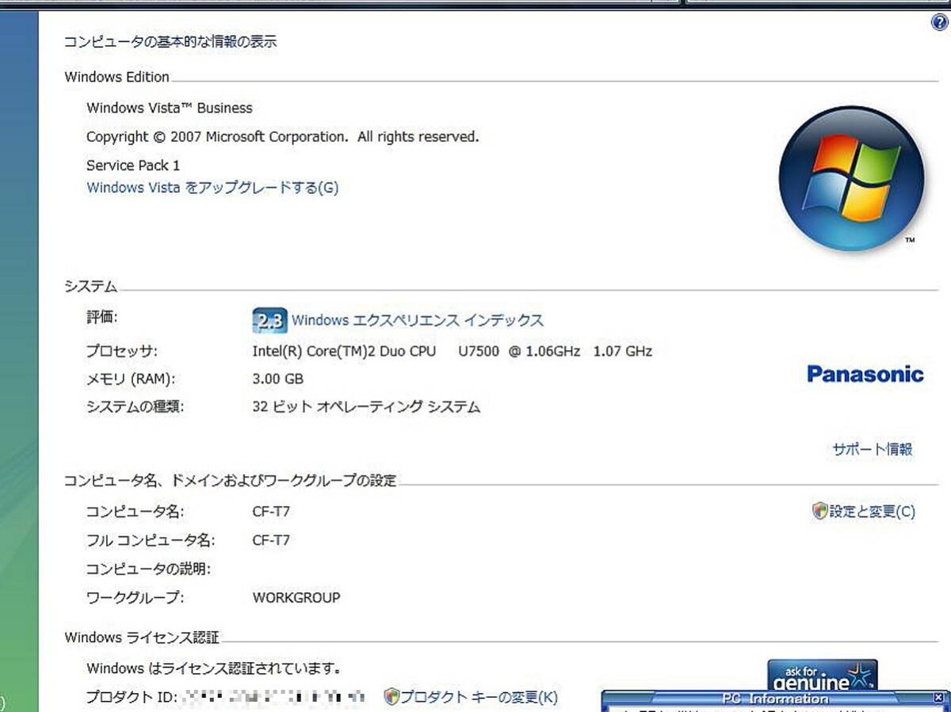Click the WORKGROUP workgroup value
Image resolution: width=951 pixels, height=712 pixels.
point(296,598)
